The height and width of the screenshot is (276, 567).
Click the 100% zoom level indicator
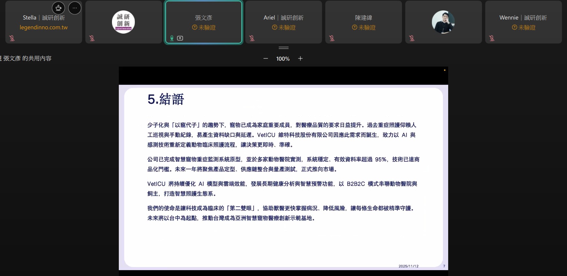point(283,59)
